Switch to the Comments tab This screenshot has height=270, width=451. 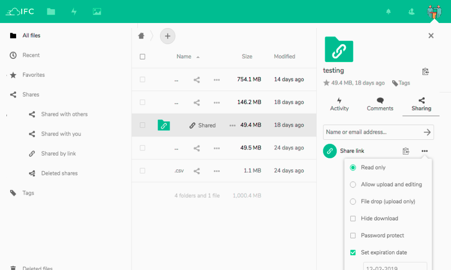click(380, 104)
